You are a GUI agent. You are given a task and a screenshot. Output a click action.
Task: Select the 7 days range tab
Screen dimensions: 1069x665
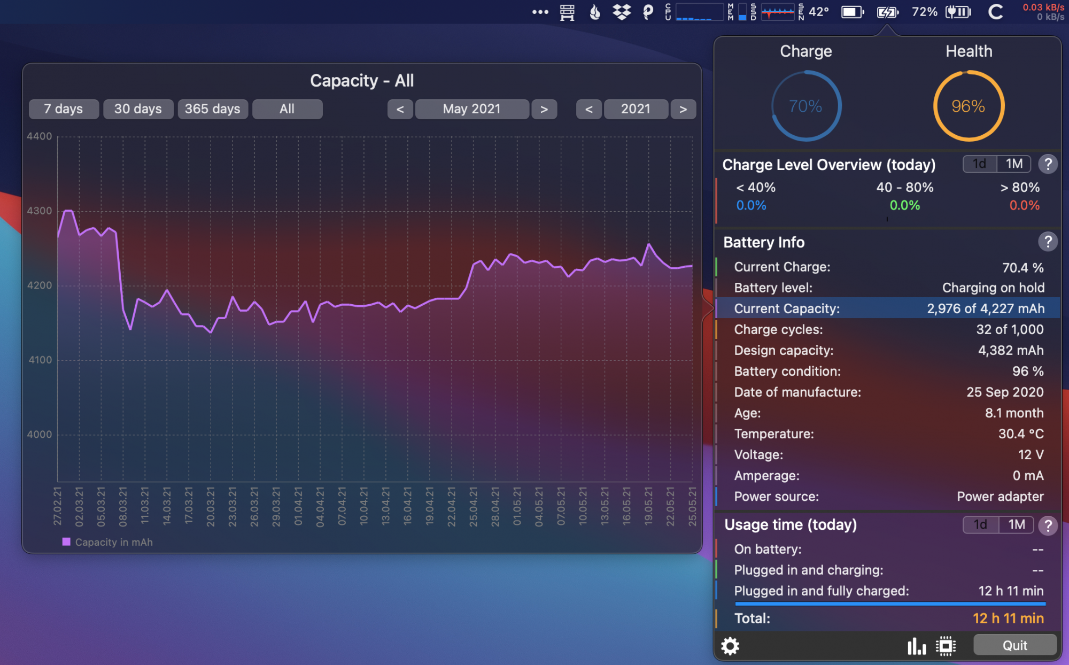click(64, 109)
